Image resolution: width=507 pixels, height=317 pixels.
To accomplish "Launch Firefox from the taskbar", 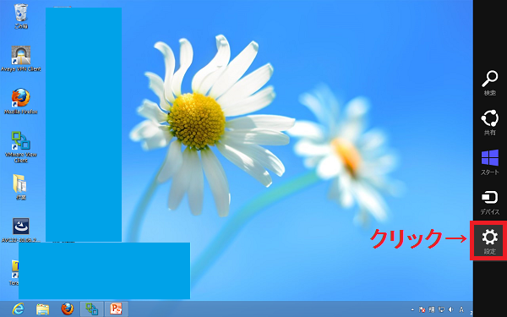I will 68,309.
